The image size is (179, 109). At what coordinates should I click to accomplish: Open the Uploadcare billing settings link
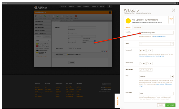(152, 56)
